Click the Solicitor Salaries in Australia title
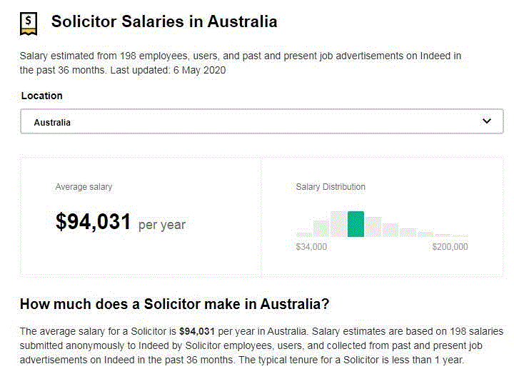Screen dimensions: 514x374 pos(164,21)
